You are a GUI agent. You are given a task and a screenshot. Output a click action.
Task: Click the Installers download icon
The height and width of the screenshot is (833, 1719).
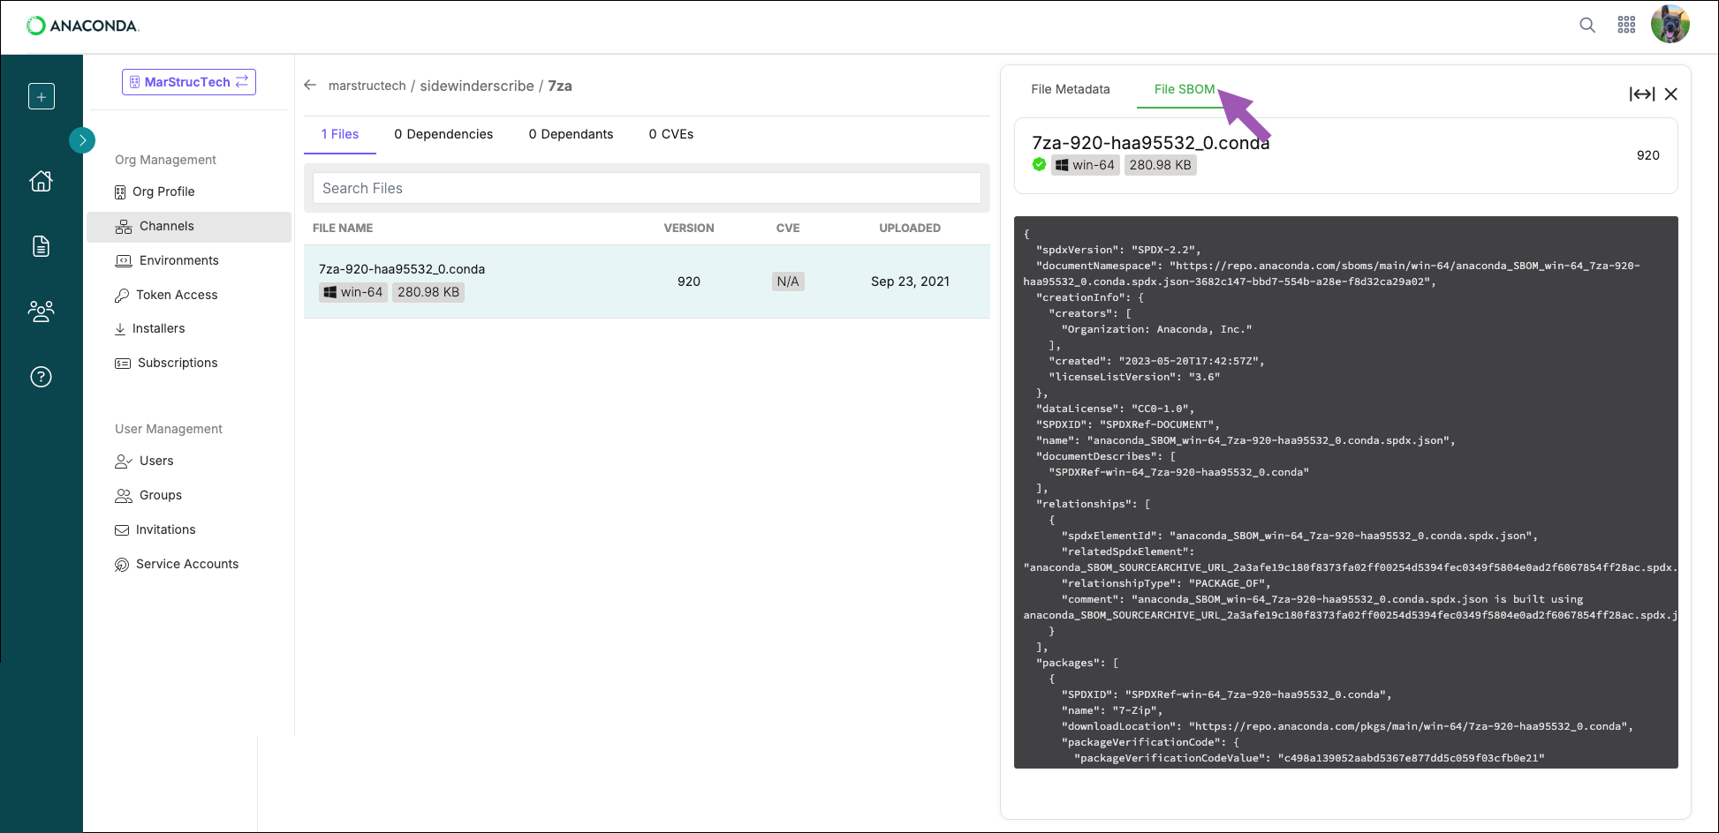pyautogui.click(x=120, y=328)
